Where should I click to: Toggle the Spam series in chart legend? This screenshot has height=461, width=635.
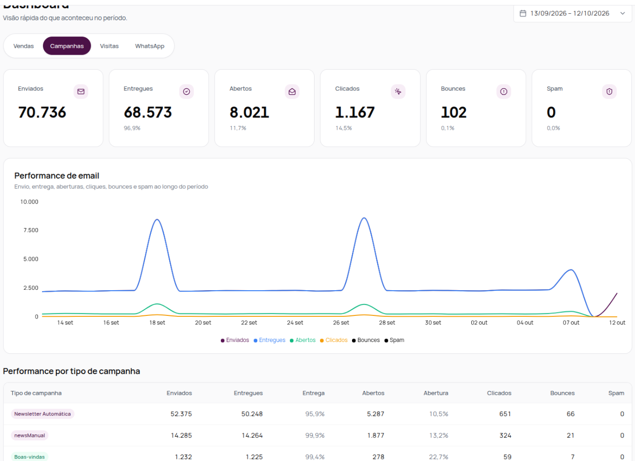click(x=394, y=340)
